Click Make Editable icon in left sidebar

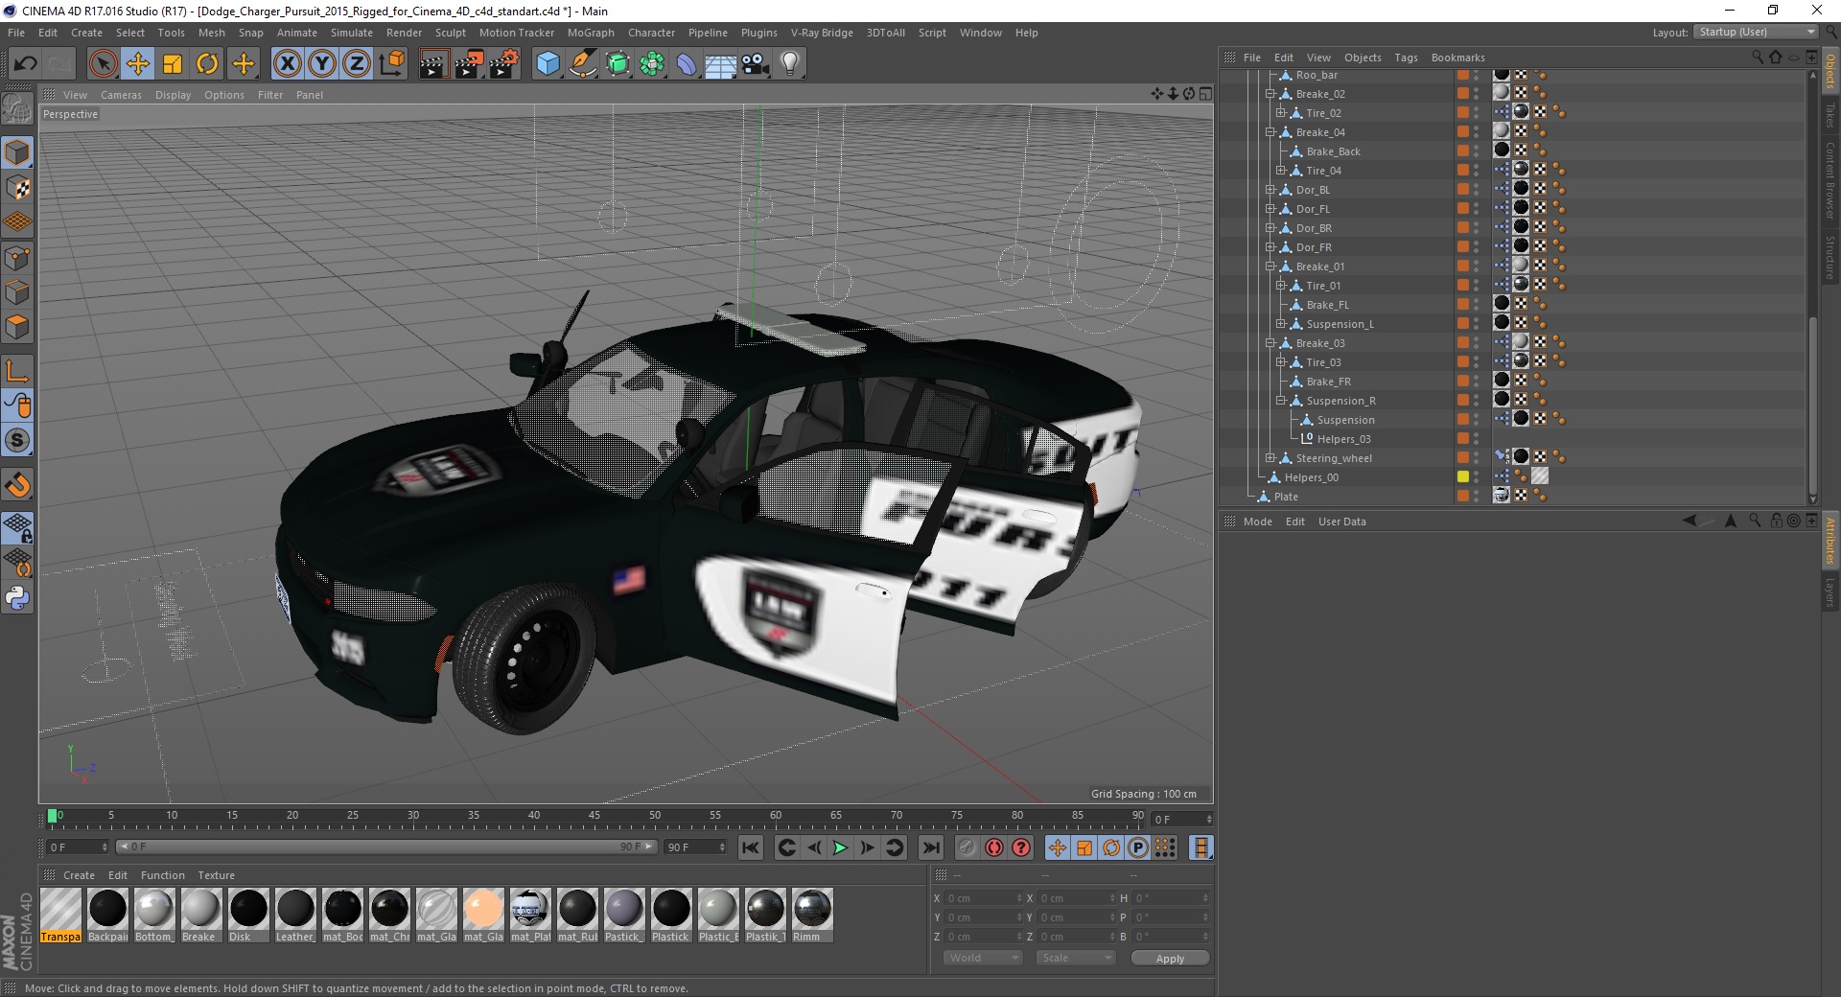pyautogui.click(x=17, y=109)
